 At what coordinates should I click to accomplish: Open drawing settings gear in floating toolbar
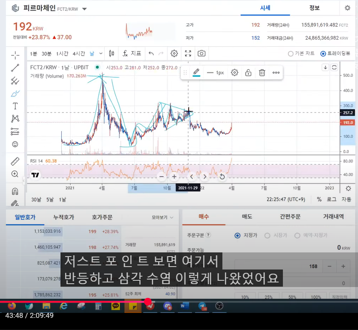tap(234, 73)
